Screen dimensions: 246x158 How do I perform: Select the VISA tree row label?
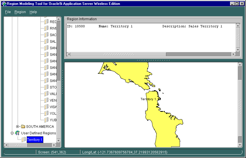pos(53,107)
